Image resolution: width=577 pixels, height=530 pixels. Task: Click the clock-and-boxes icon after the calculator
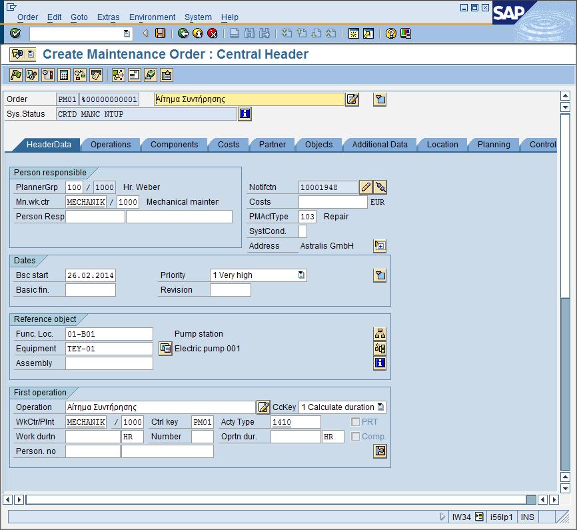pyautogui.click(x=80, y=75)
